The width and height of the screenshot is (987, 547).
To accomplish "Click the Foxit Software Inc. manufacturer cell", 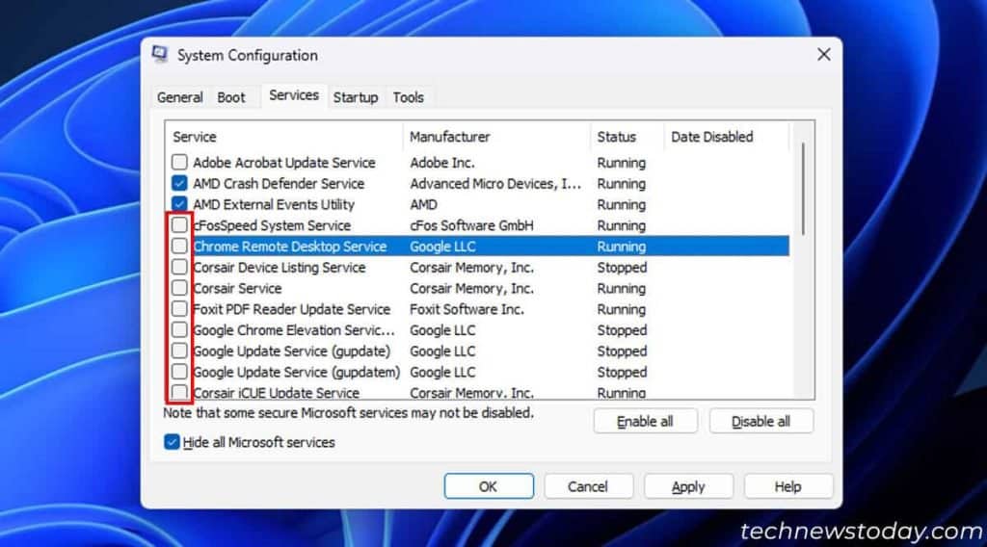I will [x=467, y=309].
